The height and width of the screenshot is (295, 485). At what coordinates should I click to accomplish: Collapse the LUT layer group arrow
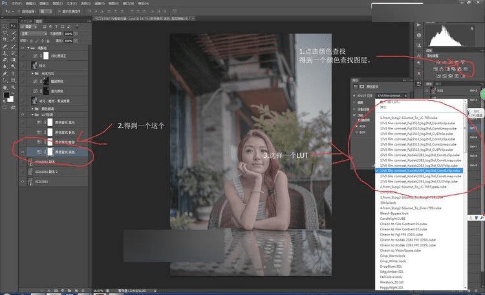point(32,115)
